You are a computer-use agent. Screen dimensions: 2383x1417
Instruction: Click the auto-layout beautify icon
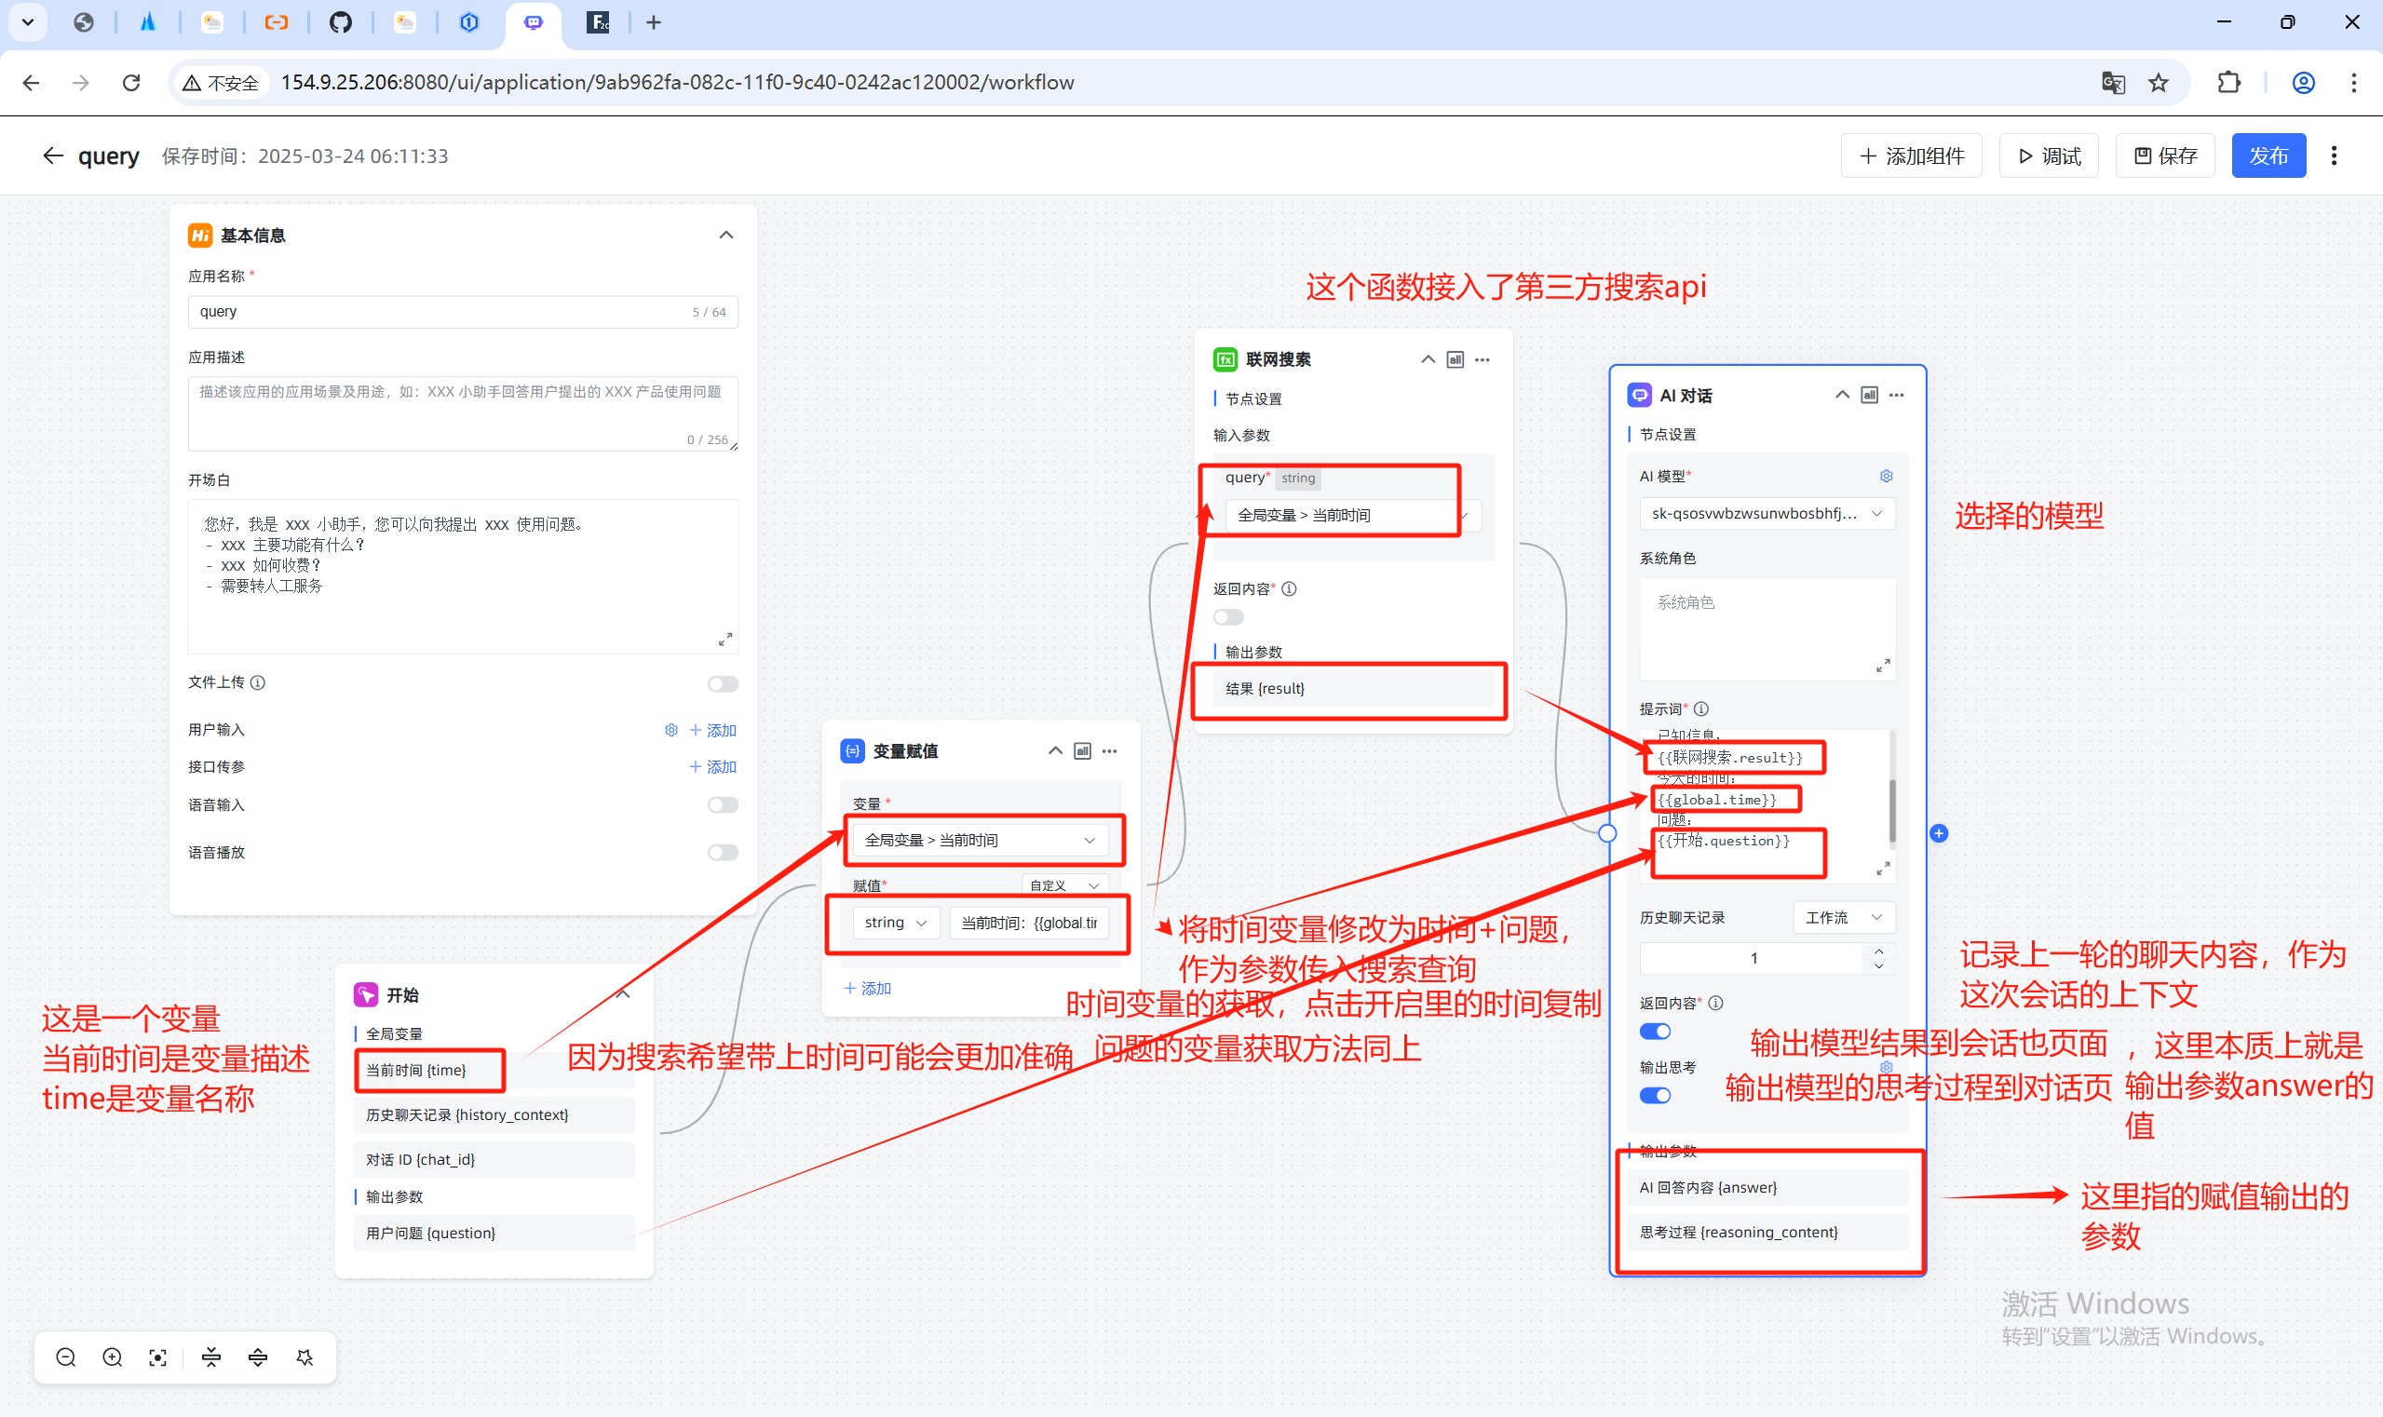click(x=305, y=1356)
